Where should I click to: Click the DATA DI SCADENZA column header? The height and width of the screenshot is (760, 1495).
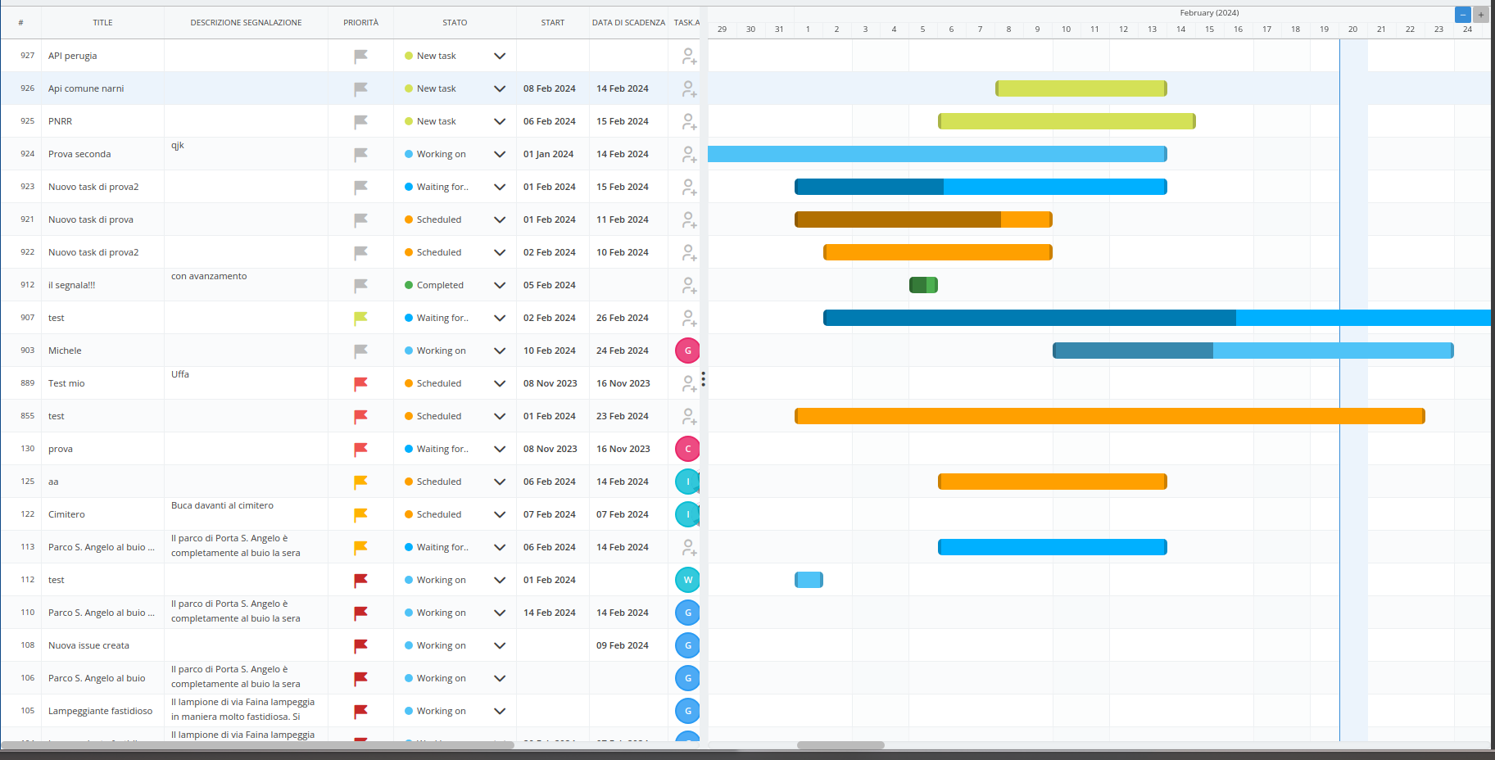point(628,23)
